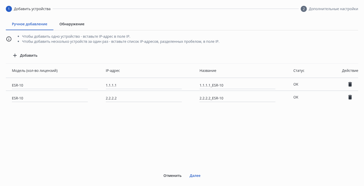This screenshot has width=364, height=186.
Task: Switch to the Обнаружение tab
Action: pos(72,24)
